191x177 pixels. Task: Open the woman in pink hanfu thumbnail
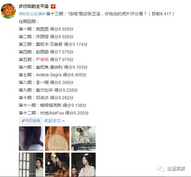coord(83,164)
